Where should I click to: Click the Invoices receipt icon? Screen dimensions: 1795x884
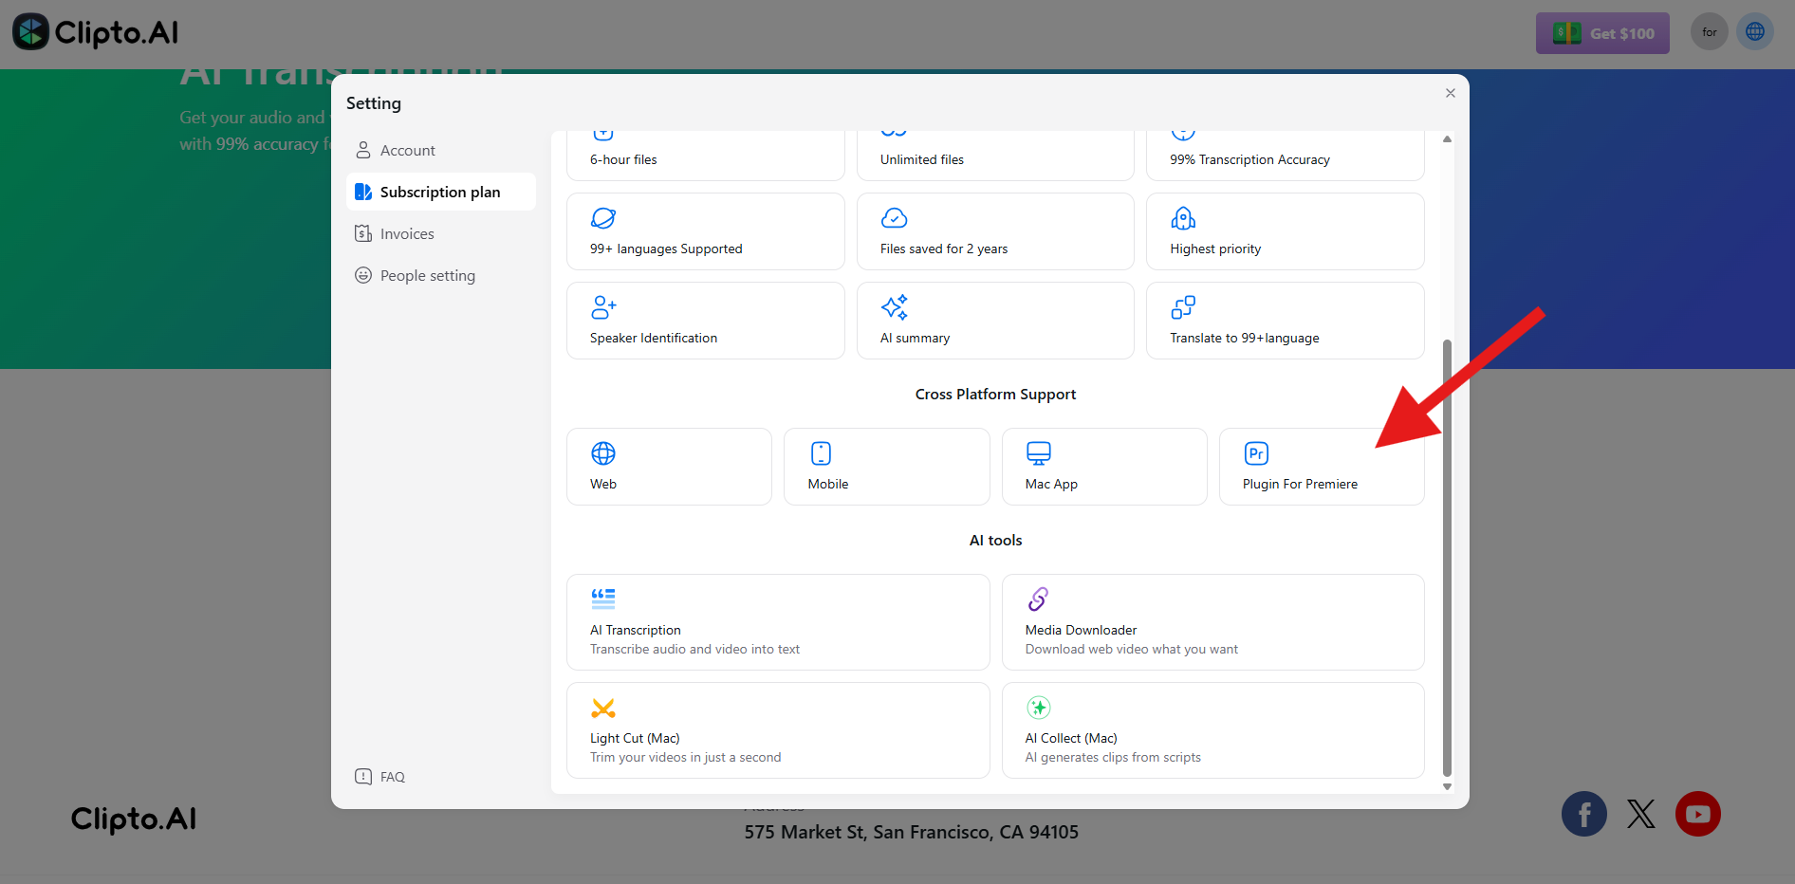click(363, 233)
